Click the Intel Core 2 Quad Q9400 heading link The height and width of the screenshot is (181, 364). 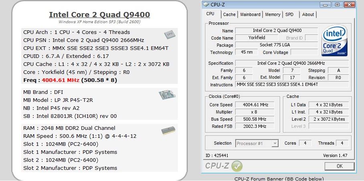[x=100, y=14]
